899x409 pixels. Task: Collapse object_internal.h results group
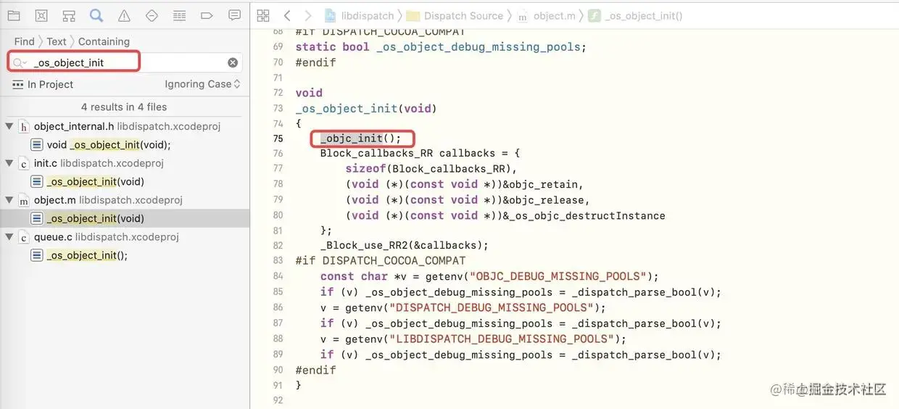pos(9,126)
